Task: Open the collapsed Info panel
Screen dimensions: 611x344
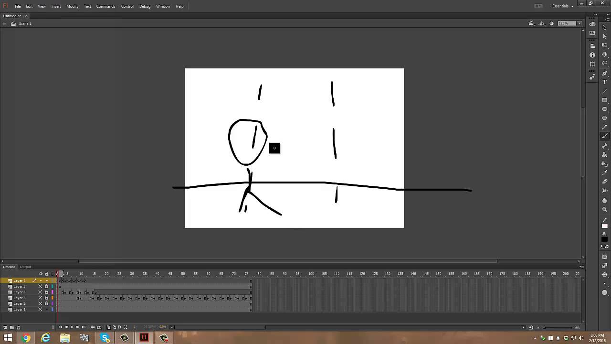Action: (592, 55)
